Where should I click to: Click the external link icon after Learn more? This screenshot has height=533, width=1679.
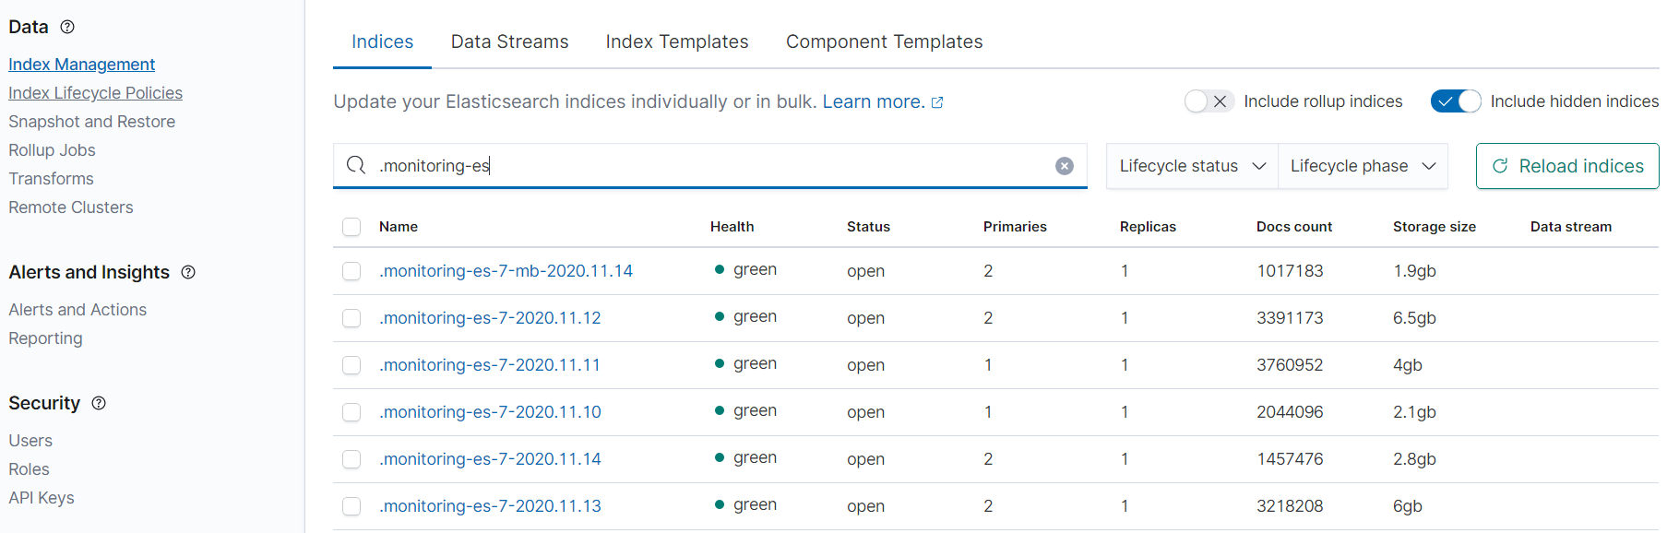coord(937,102)
